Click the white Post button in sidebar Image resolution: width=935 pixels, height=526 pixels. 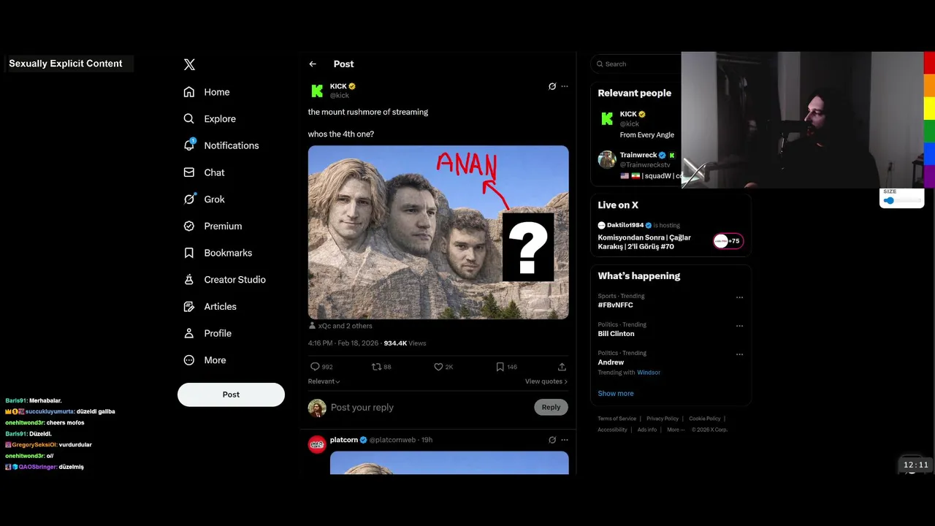(231, 394)
